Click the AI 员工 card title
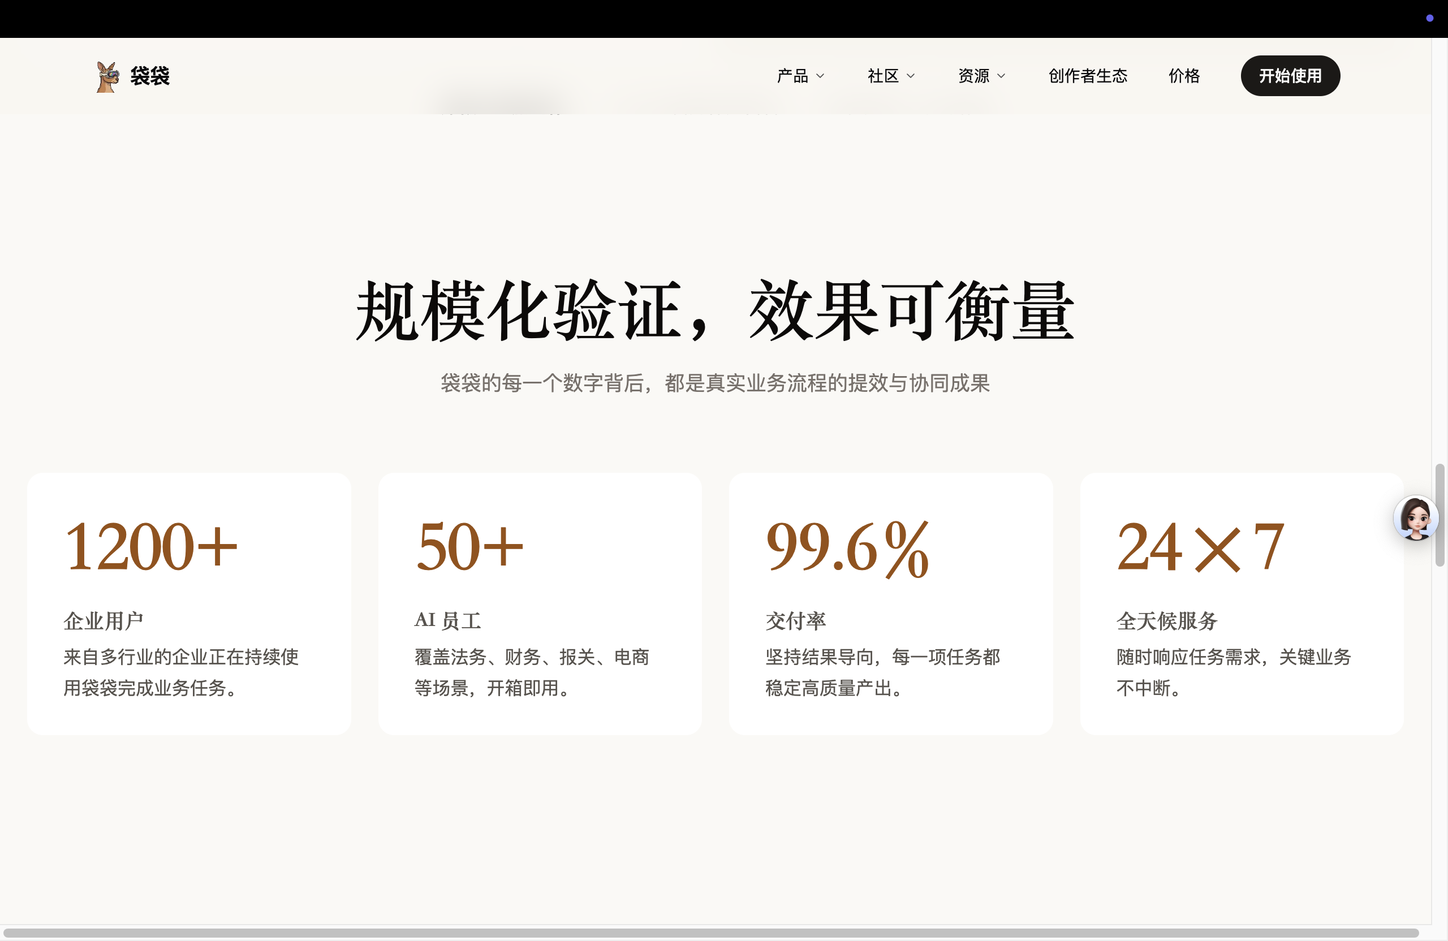This screenshot has height=941, width=1448. 448,621
